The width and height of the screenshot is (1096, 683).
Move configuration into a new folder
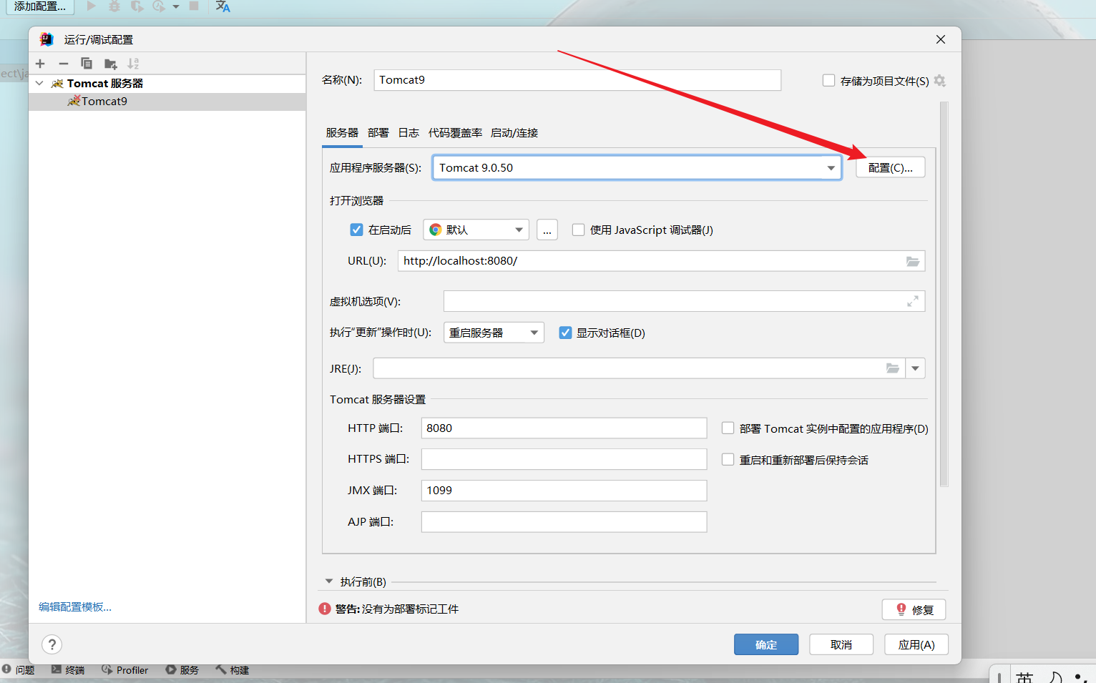click(110, 64)
